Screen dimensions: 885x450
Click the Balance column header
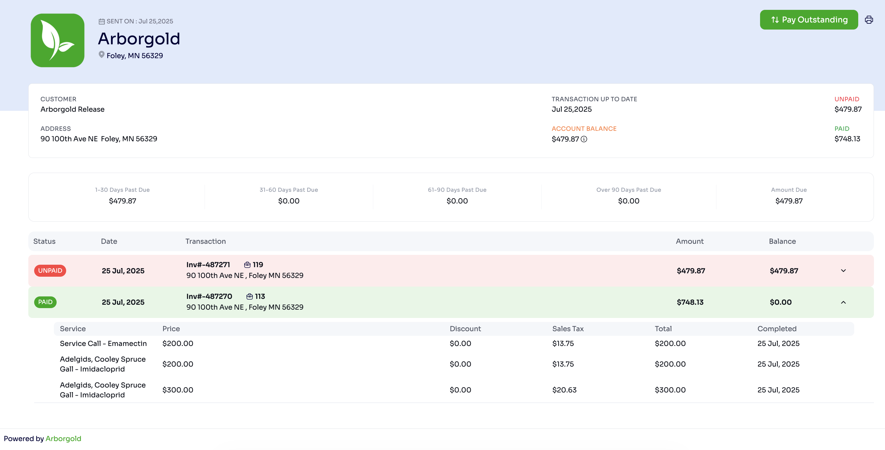coord(782,241)
